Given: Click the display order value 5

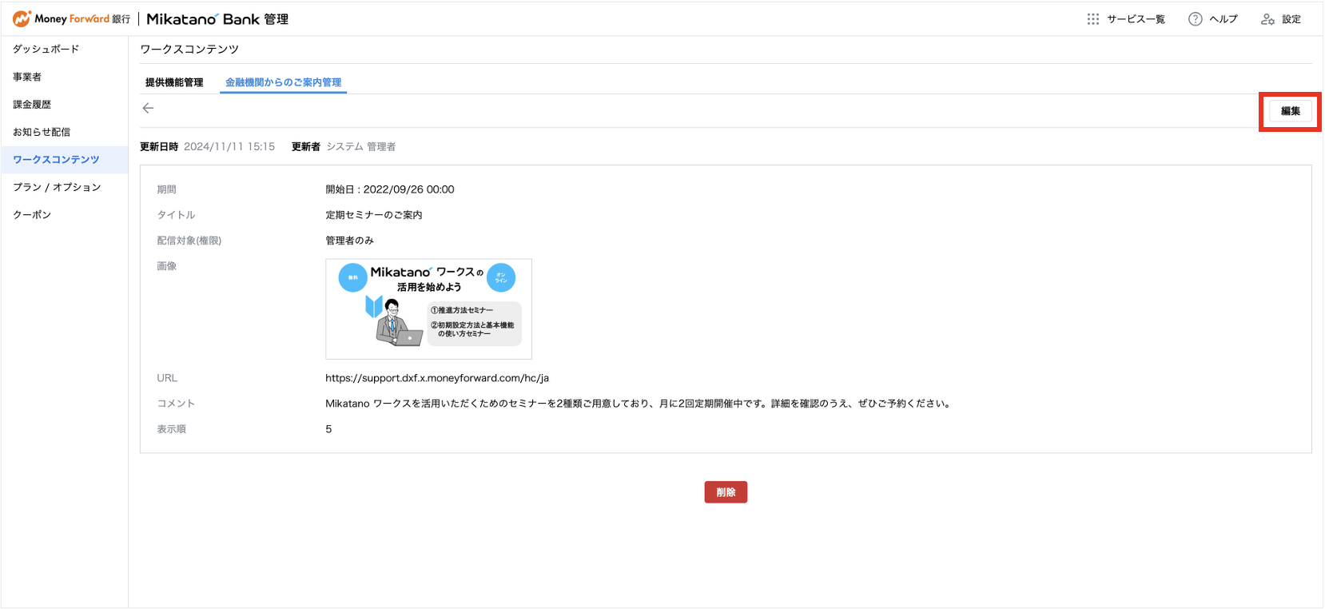Looking at the screenshot, I should tap(328, 429).
